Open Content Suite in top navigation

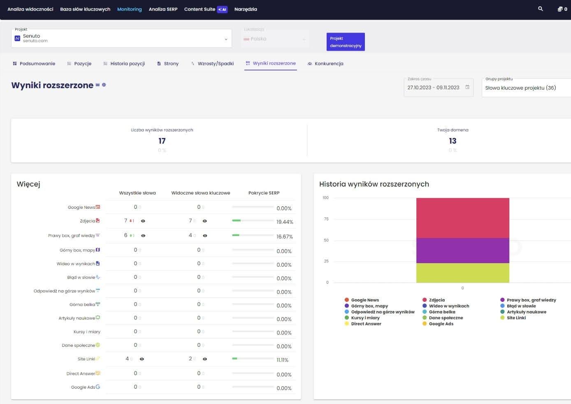[x=200, y=9]
